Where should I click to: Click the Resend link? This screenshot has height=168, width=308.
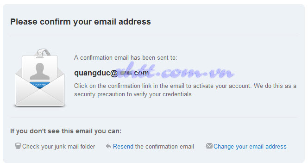123,146
